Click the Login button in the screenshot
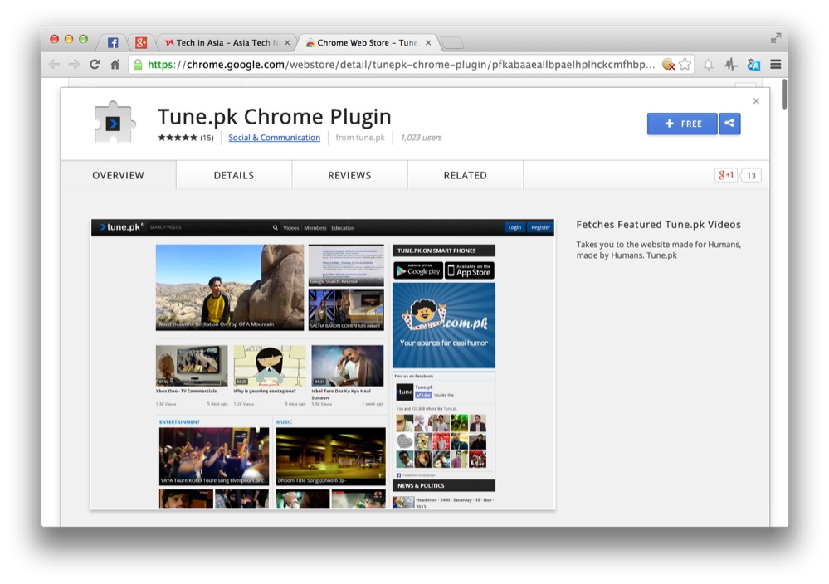 coord(514,227)
